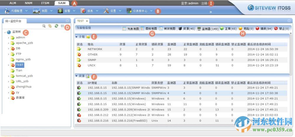Open the 设置 menu dropdown

[120, 11]
